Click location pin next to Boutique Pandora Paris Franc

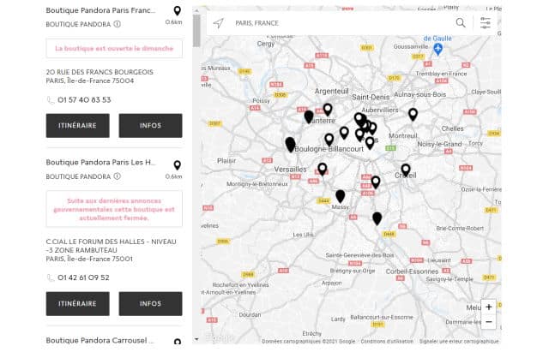[178, 11]
